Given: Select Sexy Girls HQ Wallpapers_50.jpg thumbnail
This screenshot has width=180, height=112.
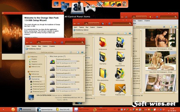Looking at the screenshot, I should point(160,61).
